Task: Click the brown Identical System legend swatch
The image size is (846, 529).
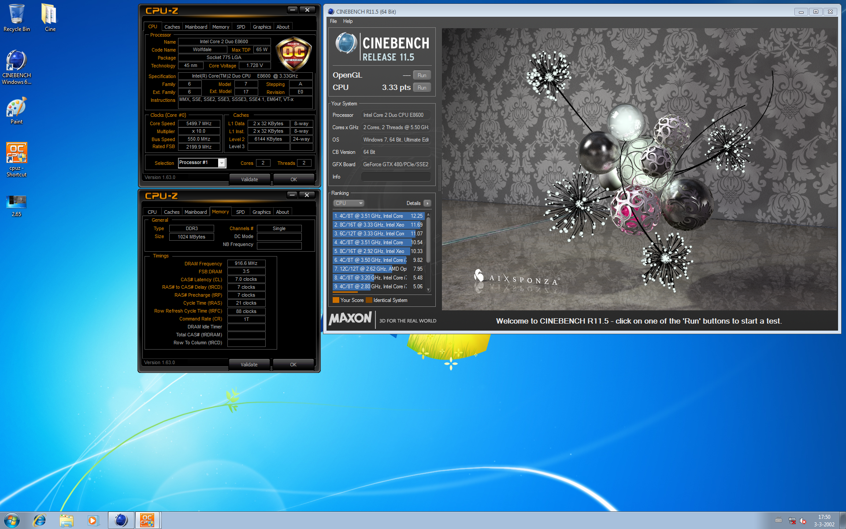Action: (x=369, y=300)
